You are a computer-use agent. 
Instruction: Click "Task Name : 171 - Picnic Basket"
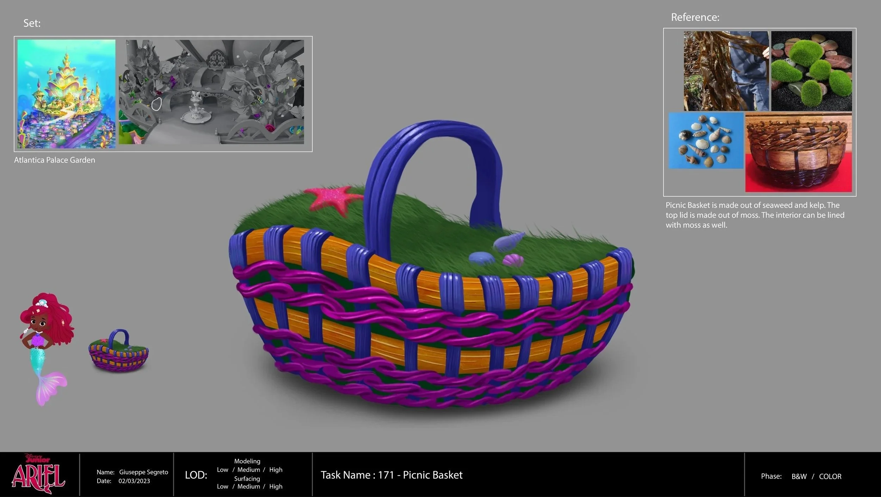tap(392, 475)
